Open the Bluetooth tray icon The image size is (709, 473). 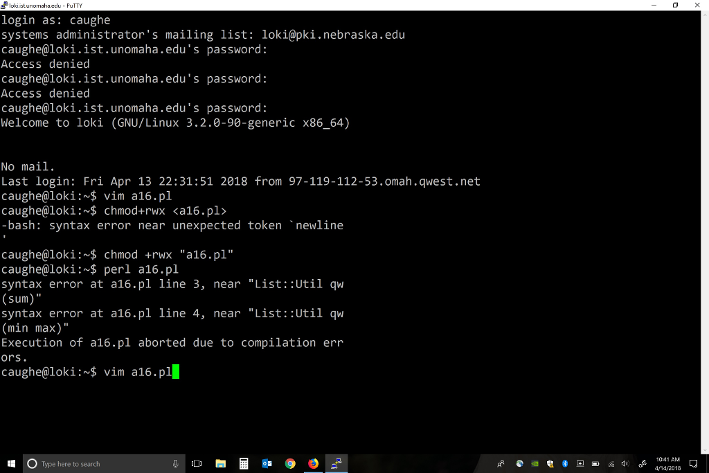[x=565, y=463]
